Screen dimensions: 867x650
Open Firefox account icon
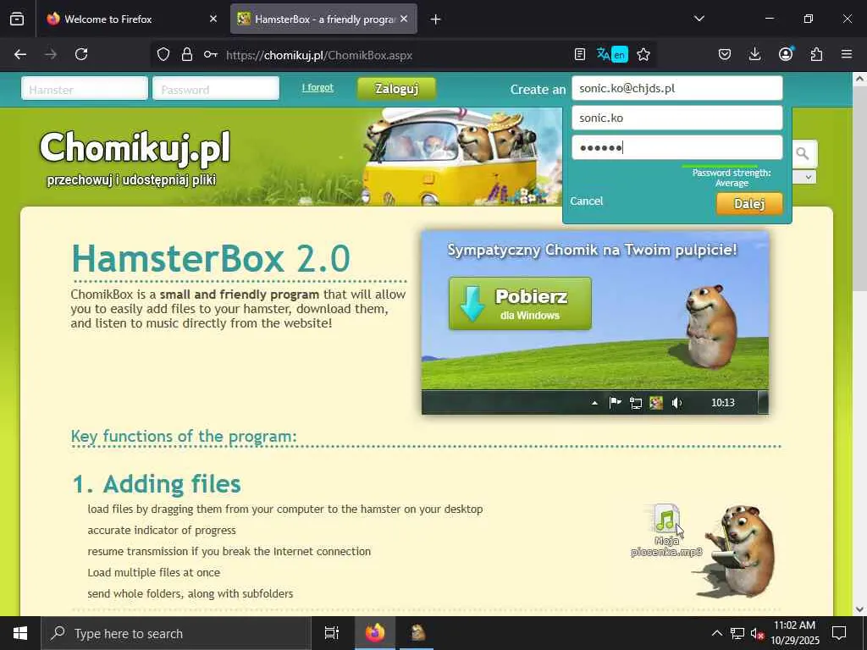786,54
